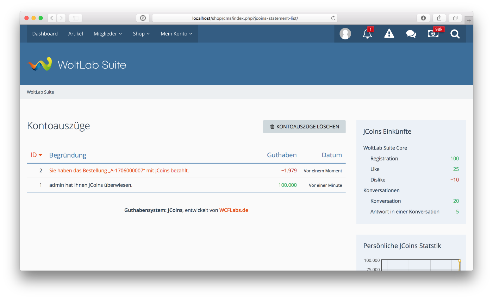Reload the page with the refresh icon

coord(333,18)
